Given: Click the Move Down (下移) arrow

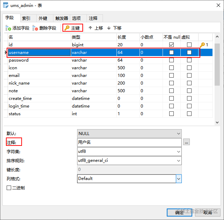Looking at the screenshot, I should 109,28.
